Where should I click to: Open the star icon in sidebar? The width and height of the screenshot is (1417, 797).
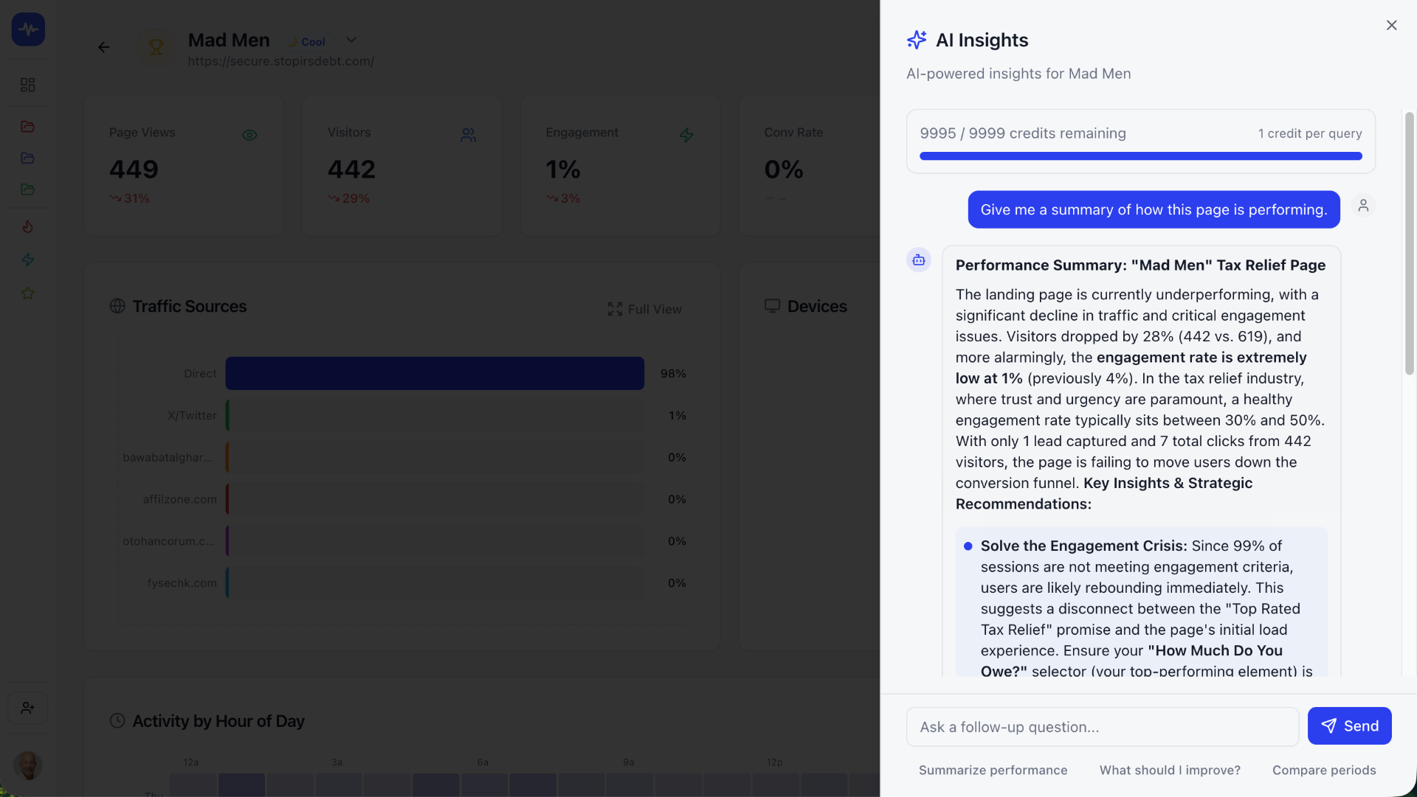click(x=28, y=293)
